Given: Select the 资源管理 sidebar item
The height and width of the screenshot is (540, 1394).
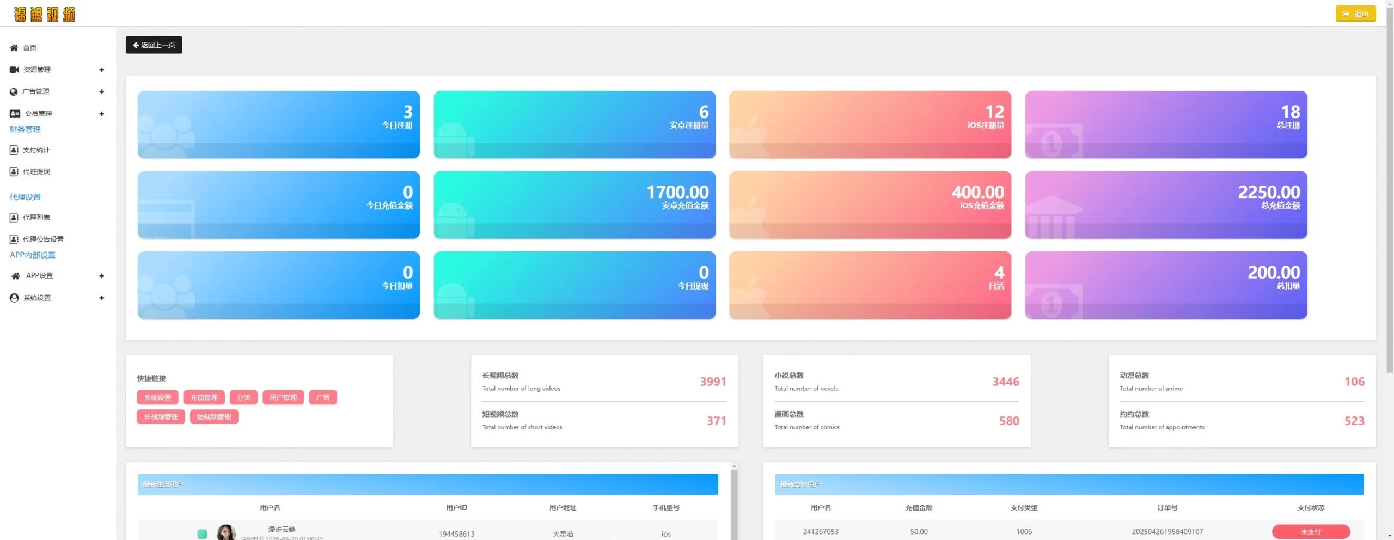Looking at the screenshot, I should pyautogui.click(x=36, y=70).
